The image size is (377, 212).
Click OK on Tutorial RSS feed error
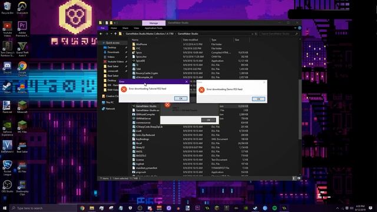pyautogui.click(x=181, y=98)
